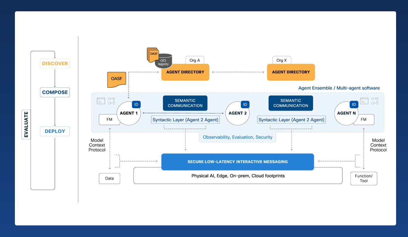The height and width of the screenshot is (237, 408).
Task: Click the workflow icon beside Agent 1
Action: point(112,101)
